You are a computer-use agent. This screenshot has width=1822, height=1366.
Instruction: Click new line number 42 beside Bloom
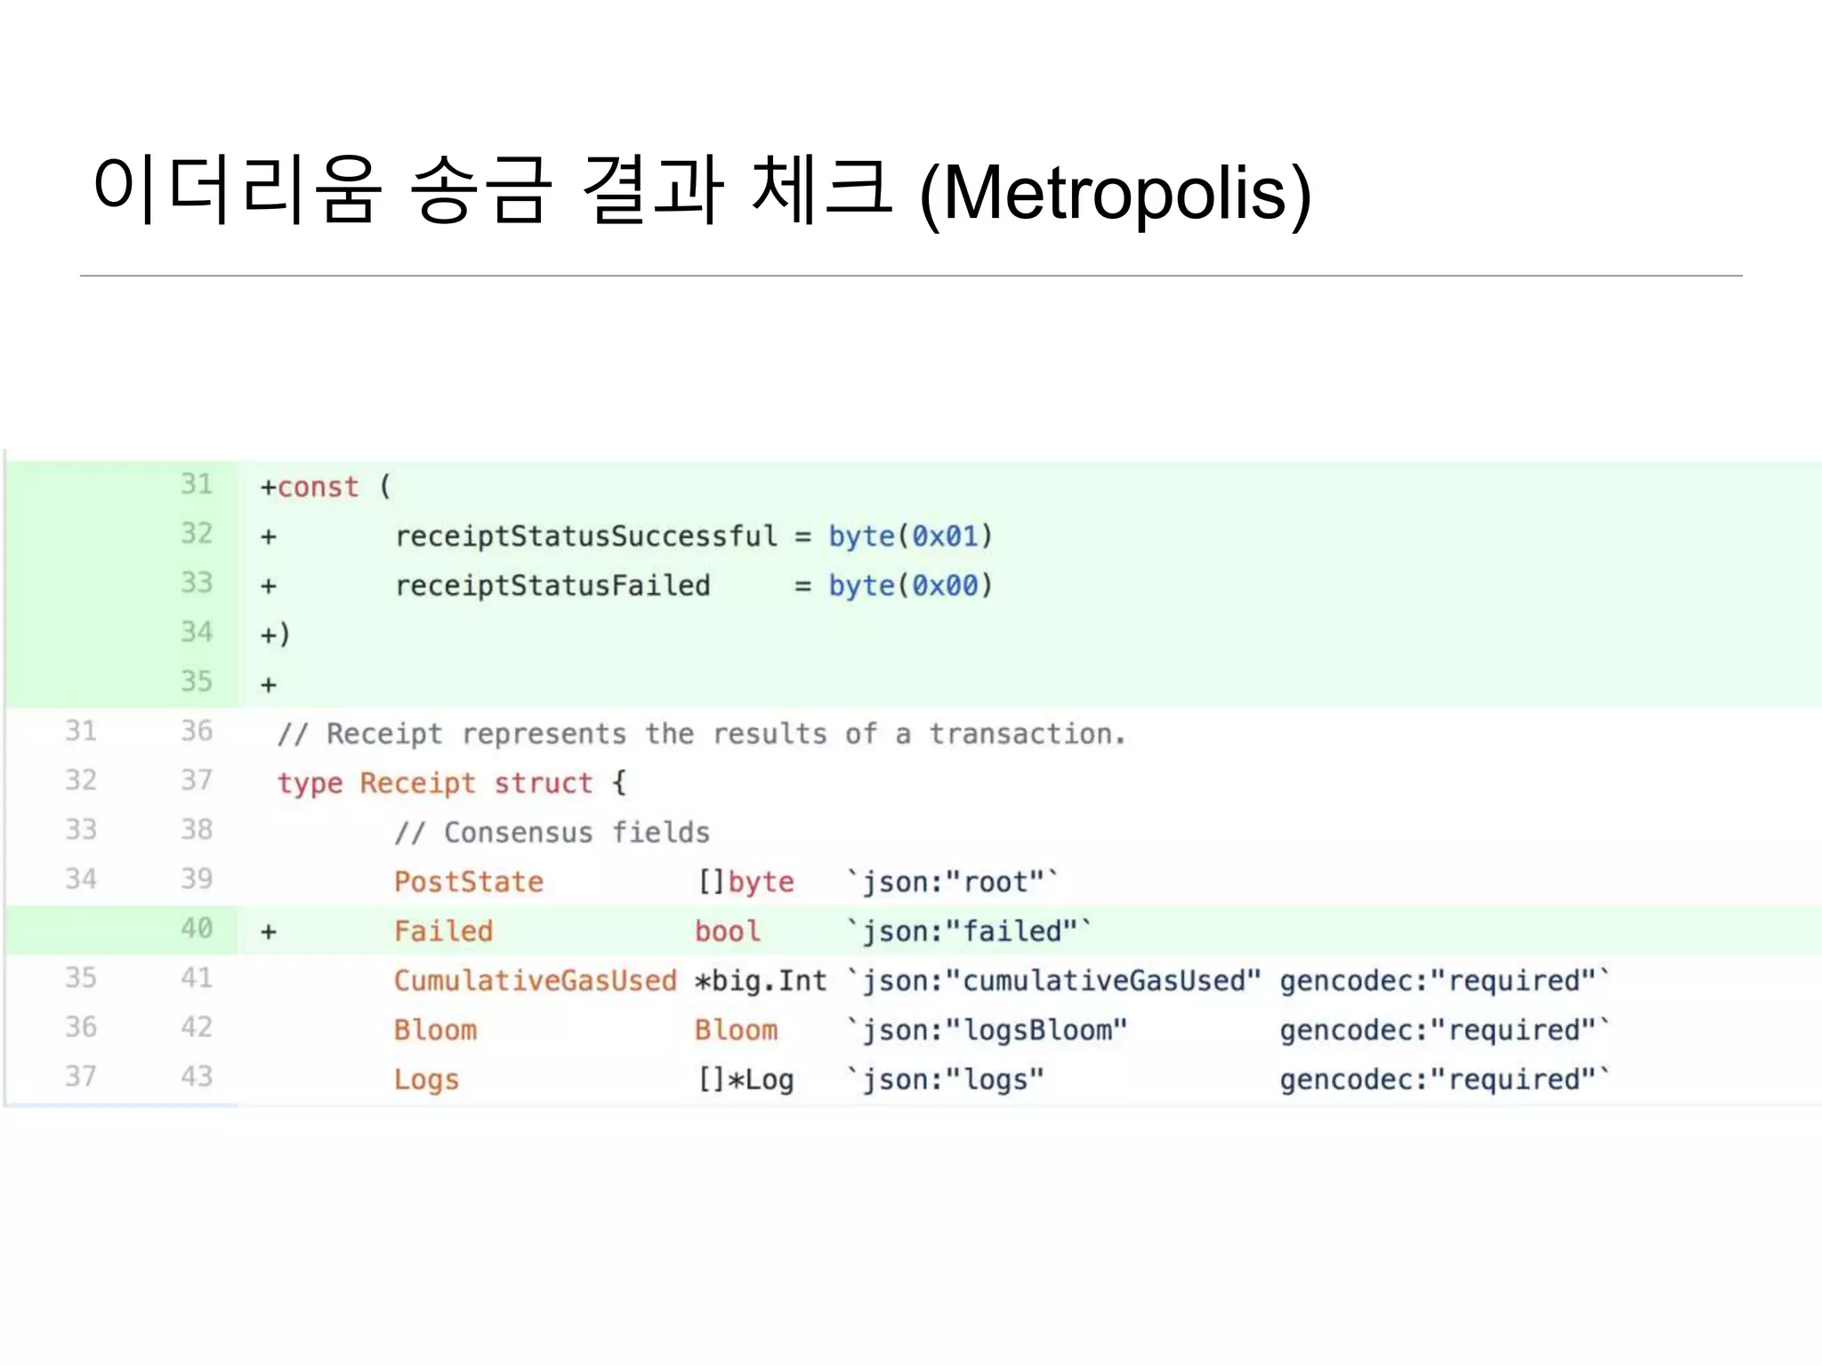(197, 1027)
